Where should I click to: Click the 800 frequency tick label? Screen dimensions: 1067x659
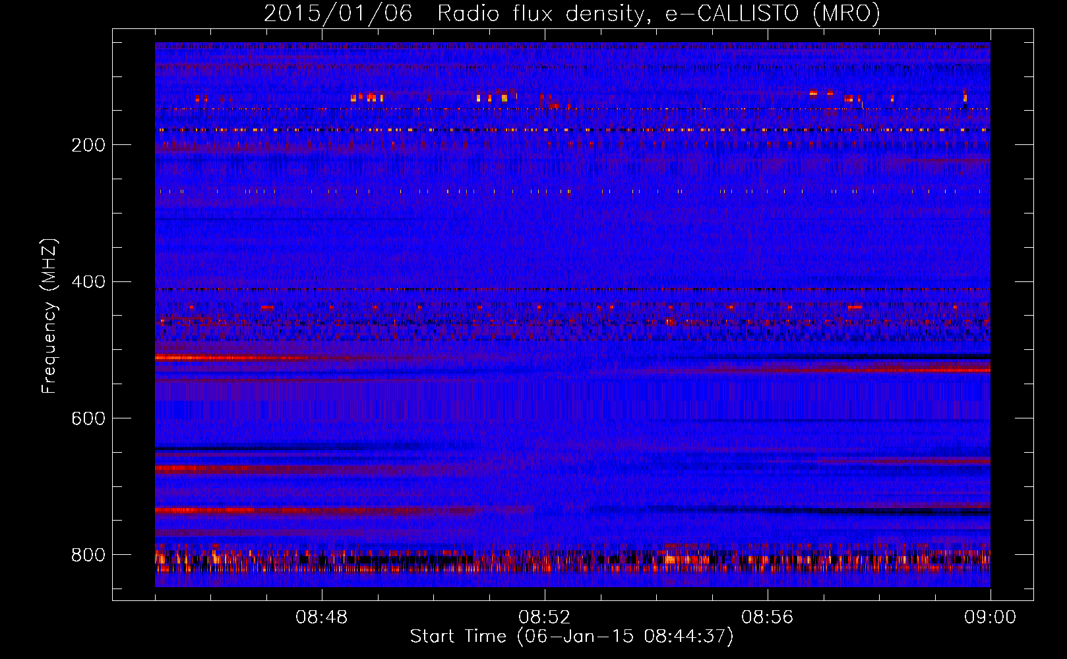88,555
